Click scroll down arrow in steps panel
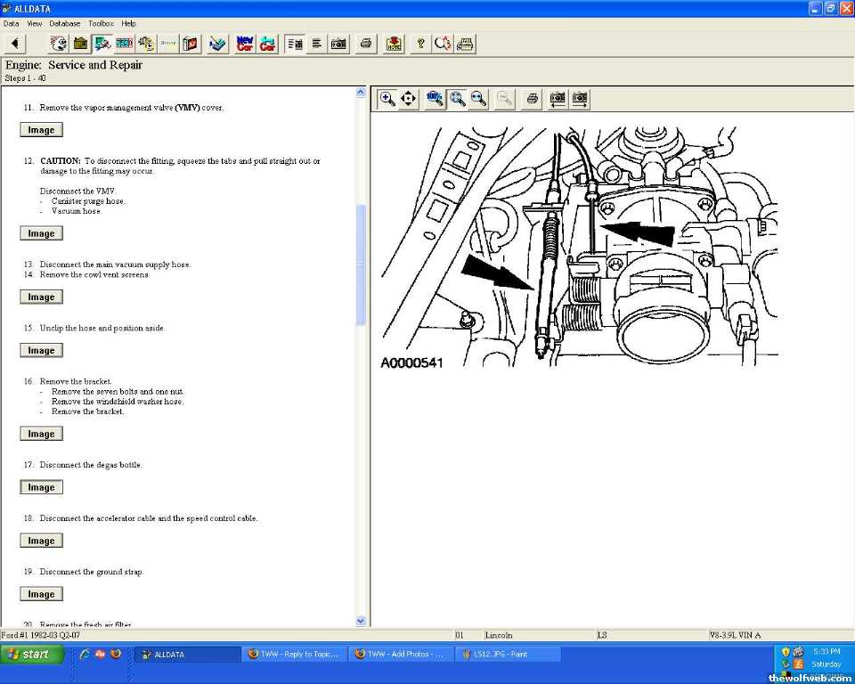The width and height of the screenshot is (855, 684). [361, 621]
